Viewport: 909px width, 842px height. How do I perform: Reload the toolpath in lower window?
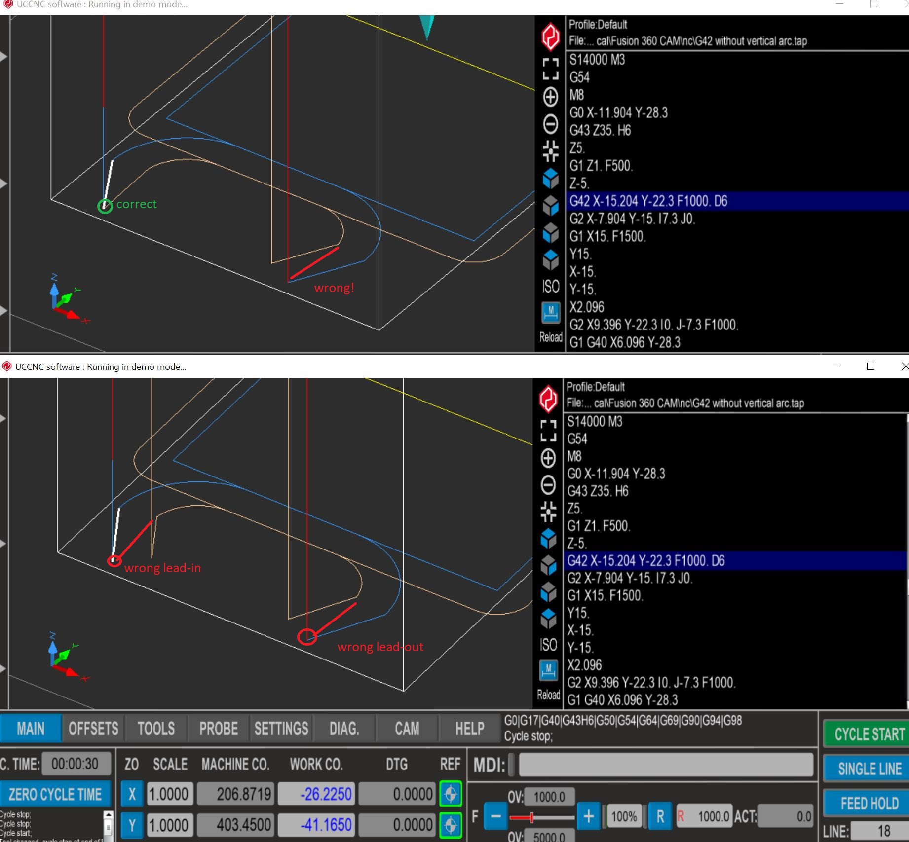coord(549,695)
